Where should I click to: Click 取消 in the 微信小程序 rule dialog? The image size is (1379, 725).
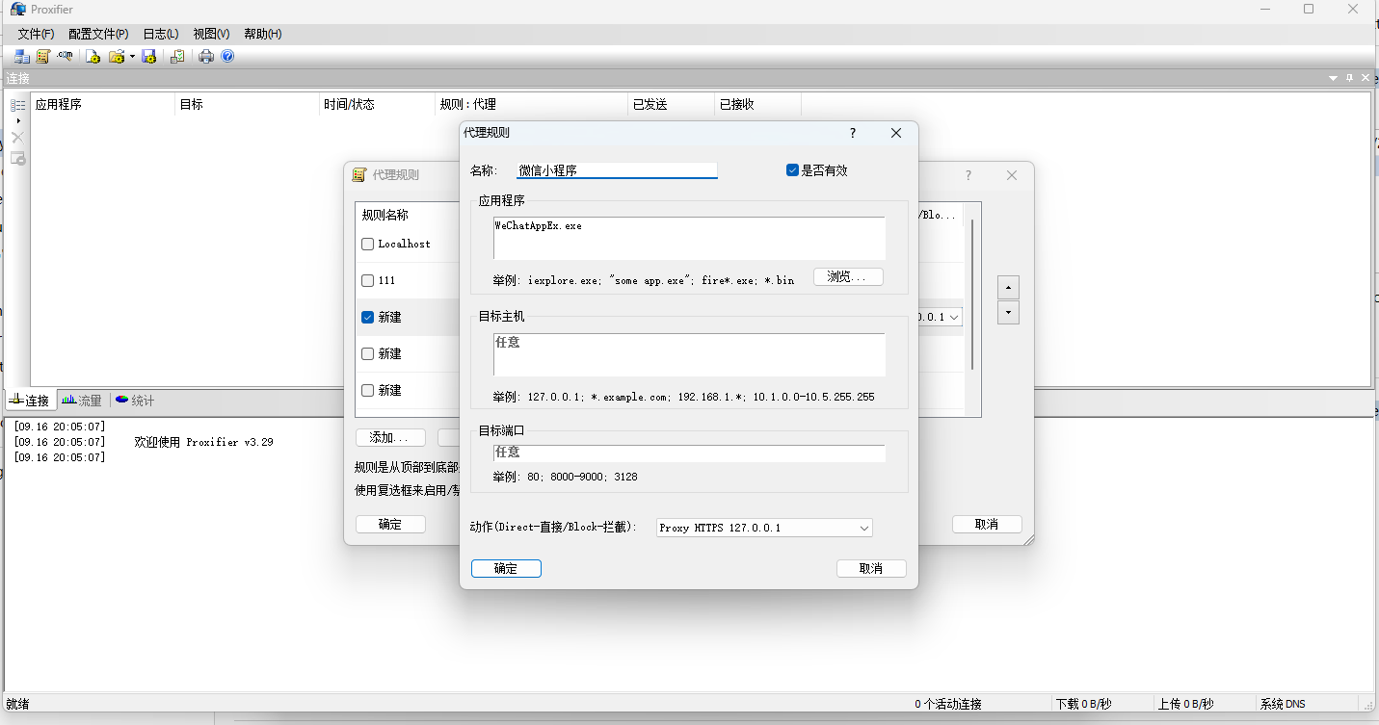[x=871, y=569]
